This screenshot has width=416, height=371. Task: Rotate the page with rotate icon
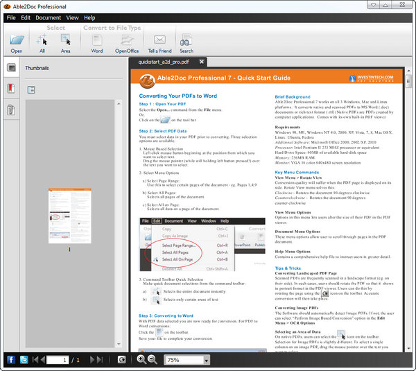122,360
